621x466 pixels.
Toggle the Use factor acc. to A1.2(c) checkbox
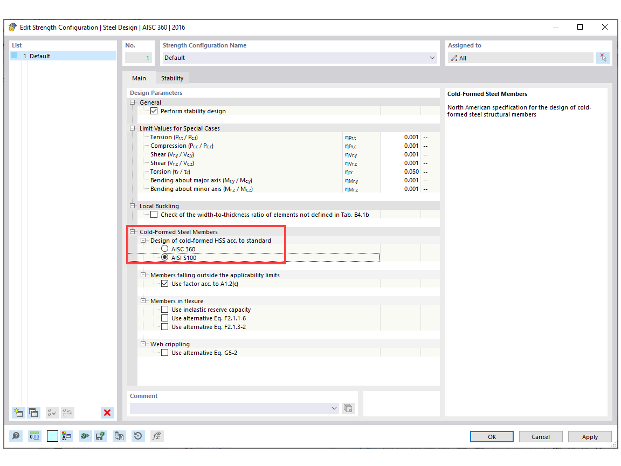[165, 283]
